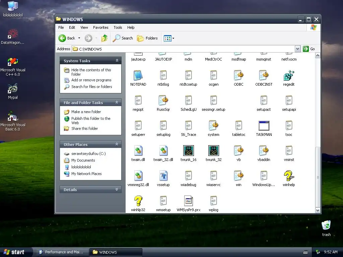Open My Network Places link
The height and width of the screenshot is (257, 343).
[x=86, y=174]
